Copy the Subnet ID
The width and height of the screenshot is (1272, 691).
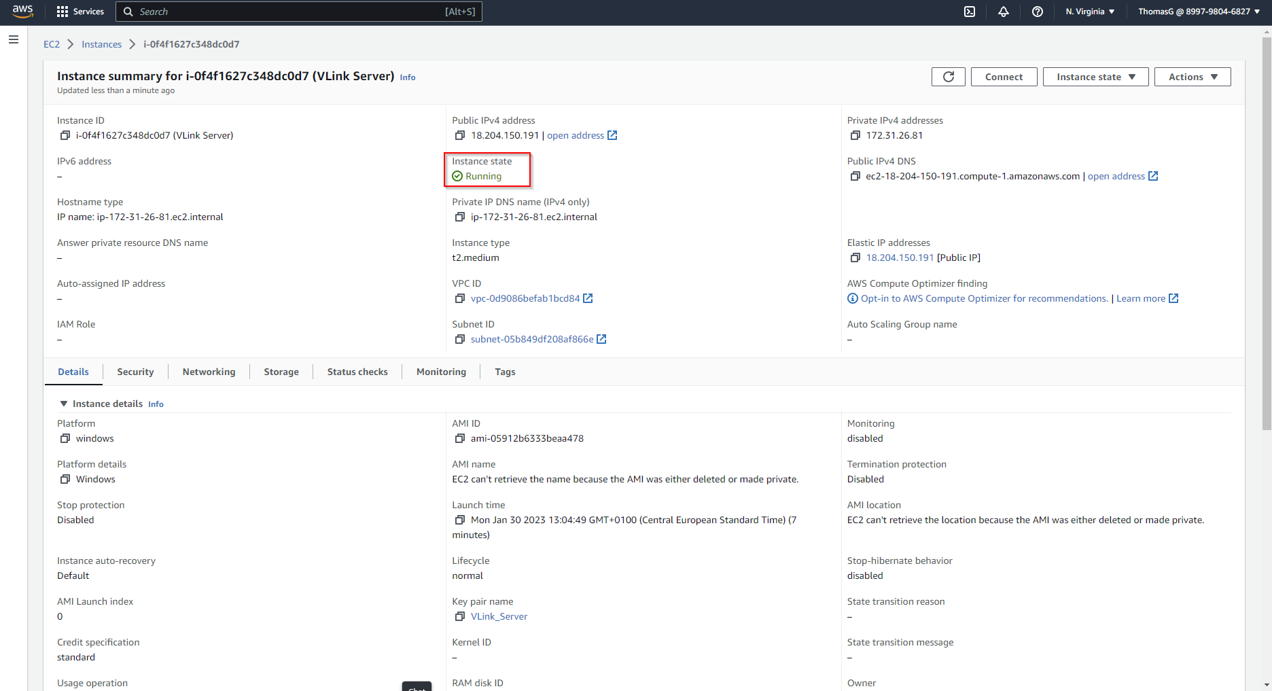pyautogui.click(x=460, y=339)
